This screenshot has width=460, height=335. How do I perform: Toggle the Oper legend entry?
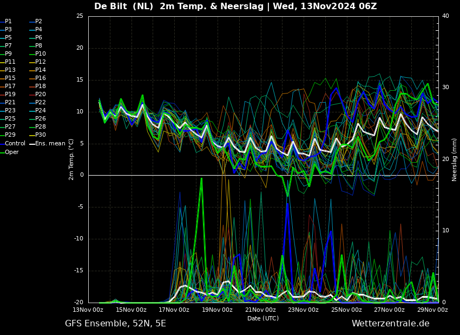(x=12, y=152)
